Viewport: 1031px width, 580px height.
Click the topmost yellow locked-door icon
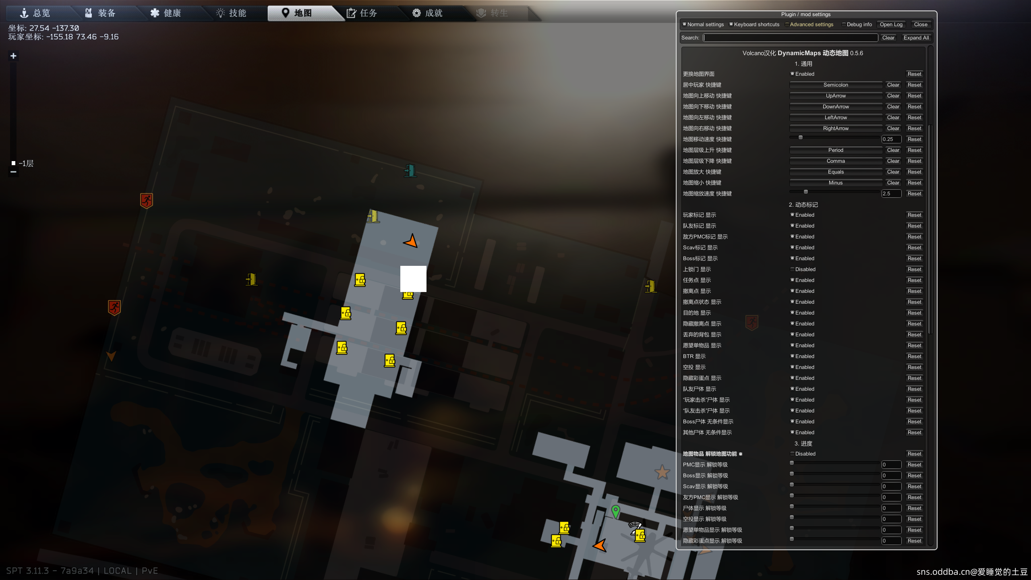click(360, 280)
